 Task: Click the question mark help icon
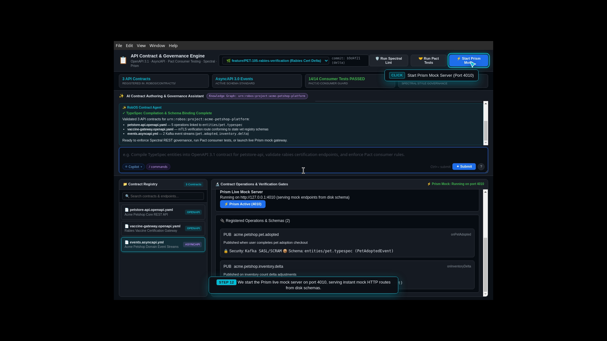point(481,167)
